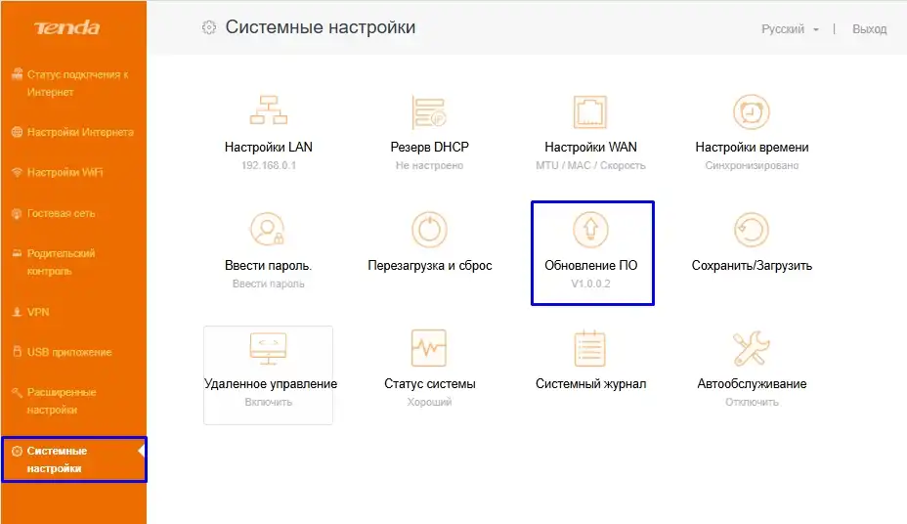Open the system log notepad icon
The width and height of the screenshot is (907, 524).
pos(590,348)
